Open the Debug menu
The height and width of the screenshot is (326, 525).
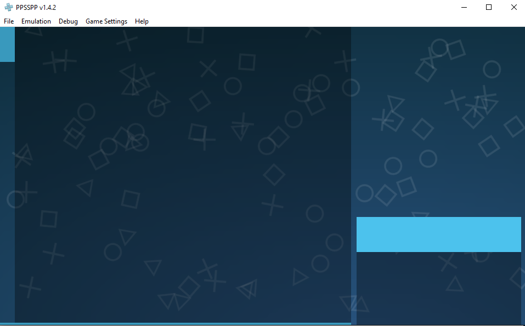click(x=68, y=21)
